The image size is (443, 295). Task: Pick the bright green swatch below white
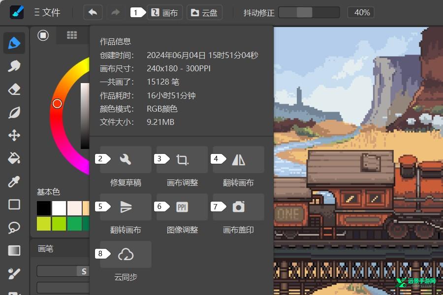click(59, 224)
